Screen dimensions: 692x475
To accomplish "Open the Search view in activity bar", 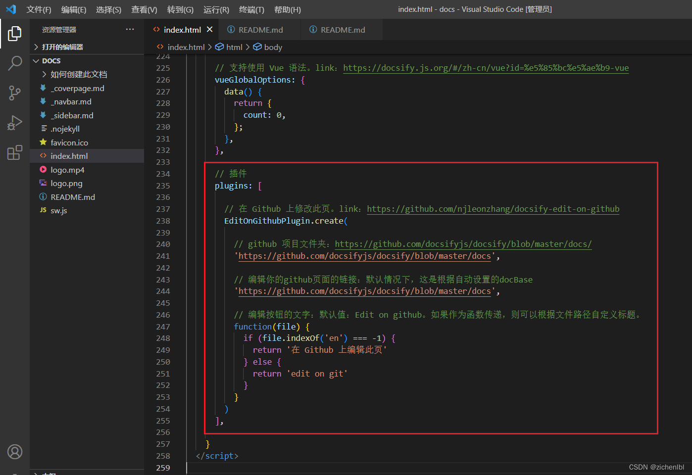I will (15, 63).
